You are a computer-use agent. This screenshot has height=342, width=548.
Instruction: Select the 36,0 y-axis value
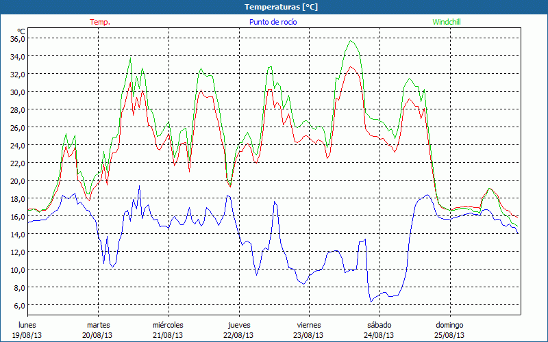17,38
